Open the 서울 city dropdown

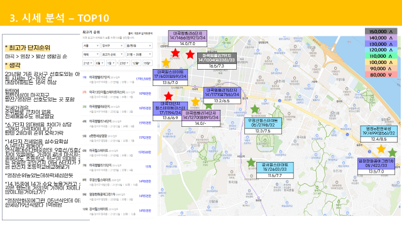click(91, 46)
